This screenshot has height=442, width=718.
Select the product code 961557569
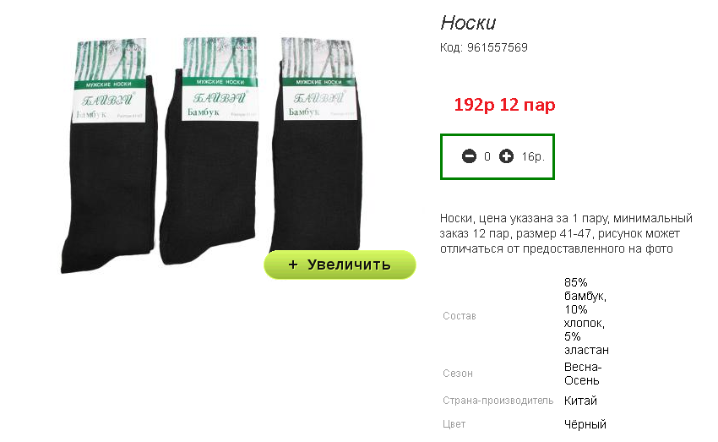pyautogui.click(x=498, y=47)
